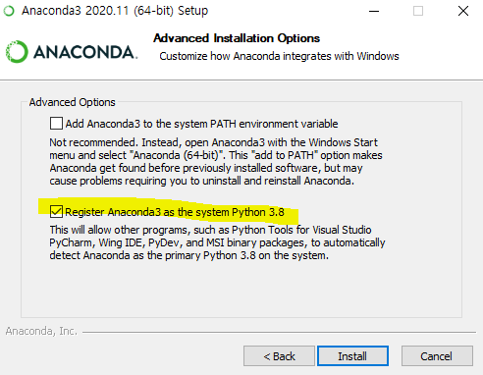Image resolution: width=483 pixels, height=375 pixels.
Task: Click the 'This will allow other programs' description
Action: 217,242
